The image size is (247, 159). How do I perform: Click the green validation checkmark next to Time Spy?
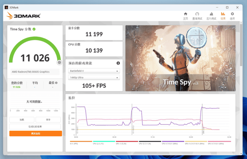coord(34,29)
